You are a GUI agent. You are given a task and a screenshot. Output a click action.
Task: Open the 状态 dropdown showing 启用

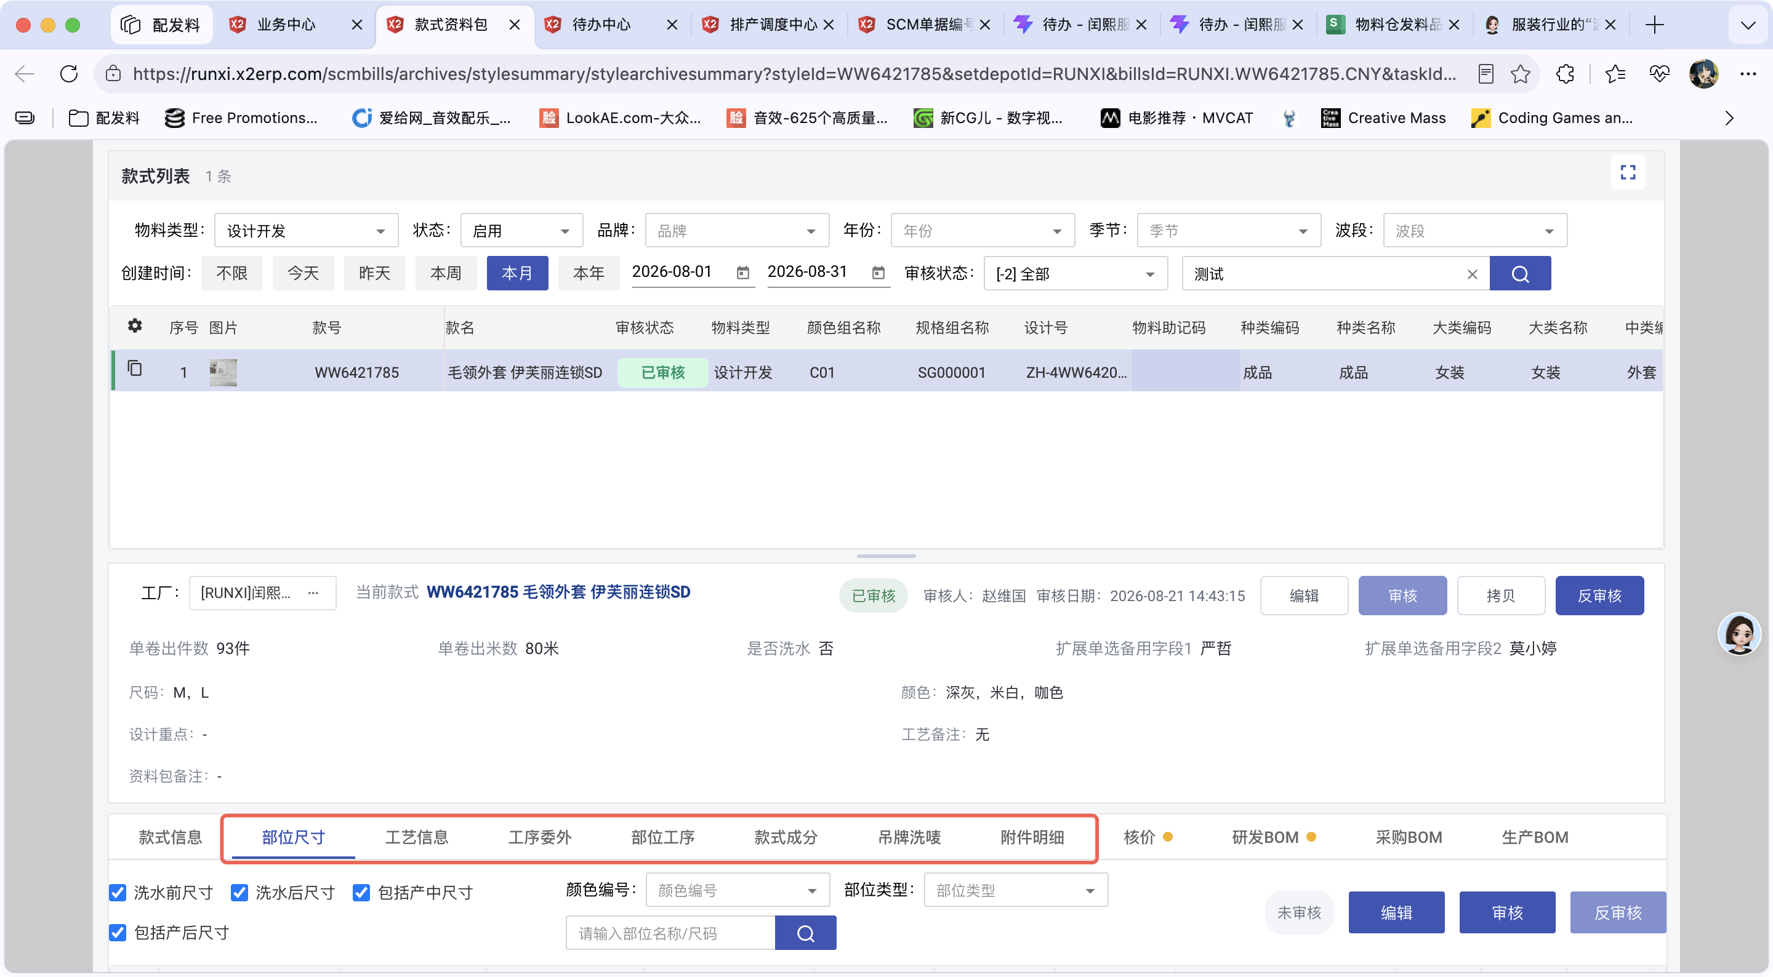[521, 231]
